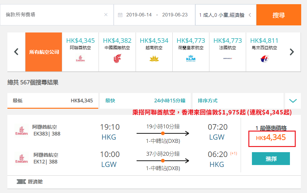Click the orange 搜尋 button

pyautogui.click(x=279, y=15)
